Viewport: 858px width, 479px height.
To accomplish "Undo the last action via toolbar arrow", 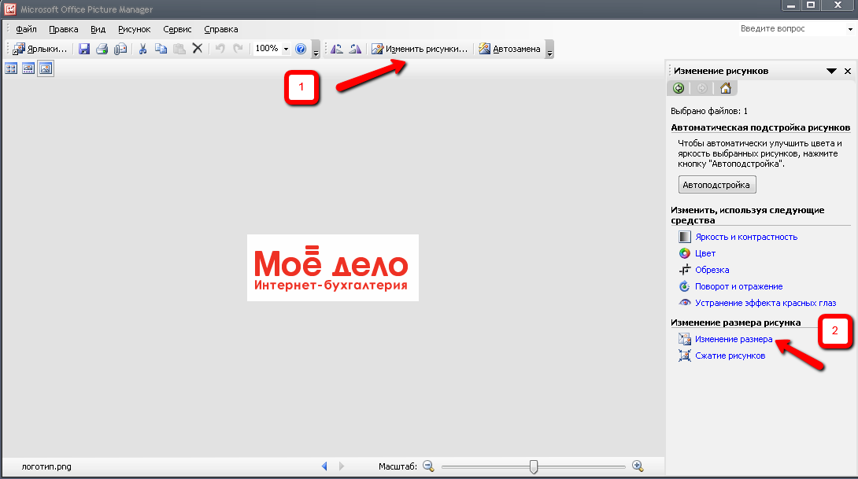I will pos(220,49).
